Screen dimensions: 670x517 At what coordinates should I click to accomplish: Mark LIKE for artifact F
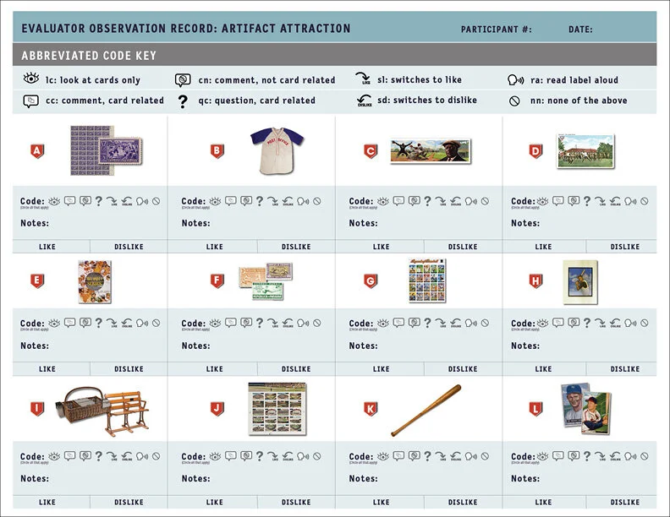(x=215, y=369)
